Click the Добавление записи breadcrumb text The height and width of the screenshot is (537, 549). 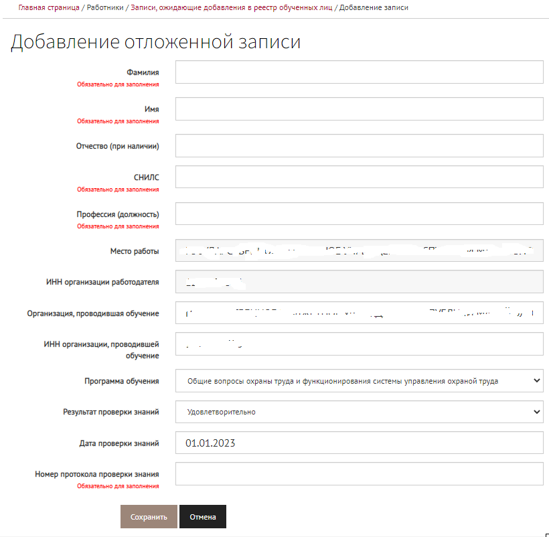374,8
